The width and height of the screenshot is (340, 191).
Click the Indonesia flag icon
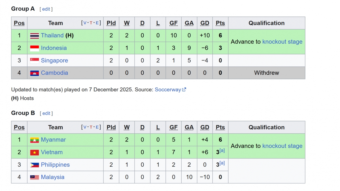(x=35, y=48)
